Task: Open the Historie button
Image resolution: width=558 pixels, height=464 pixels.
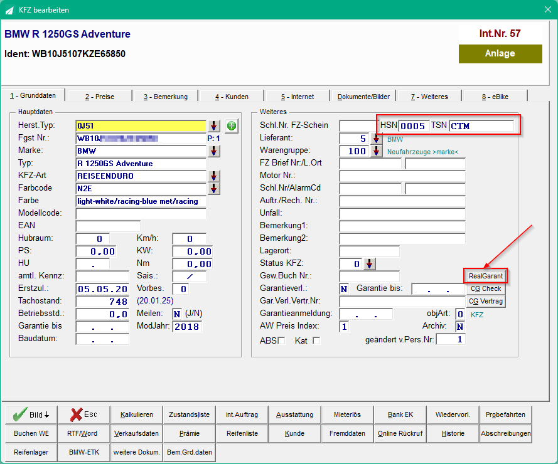Action: (453, 433)
